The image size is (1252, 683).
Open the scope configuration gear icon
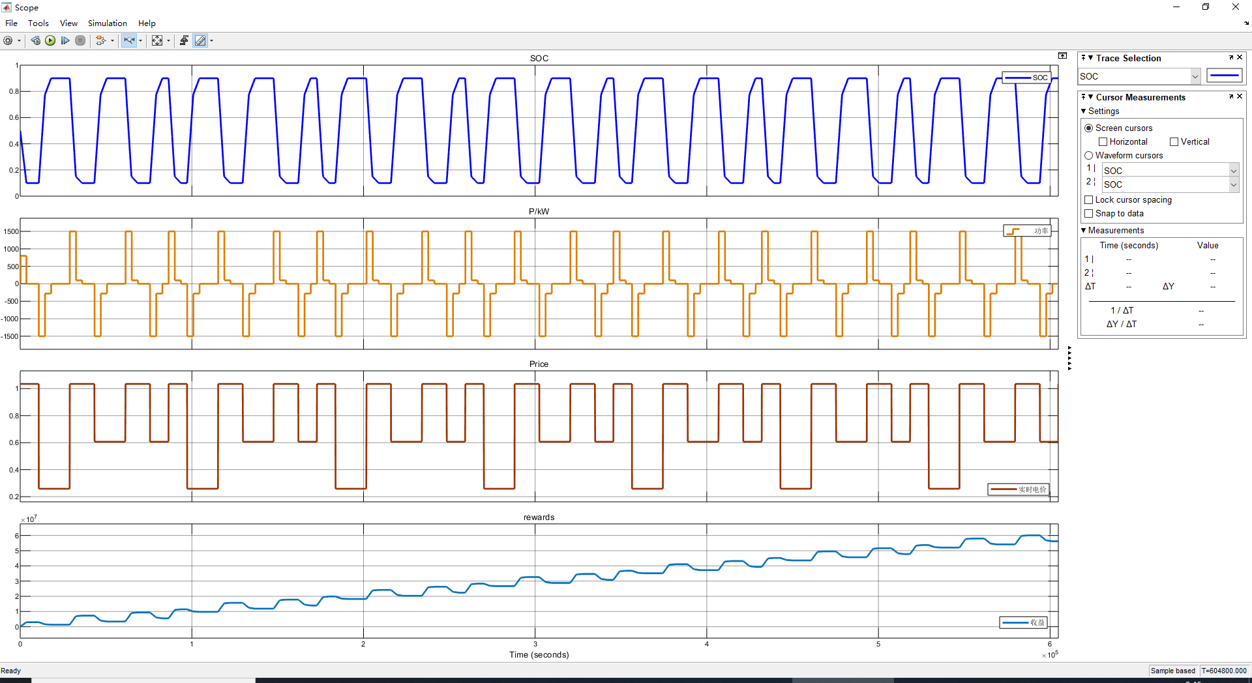pyautogui.click(x=8, y=40)
